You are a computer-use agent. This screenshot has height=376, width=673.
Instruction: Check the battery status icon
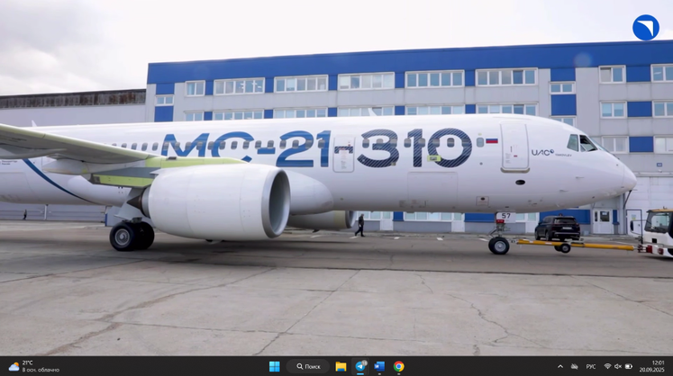(x=629, y=366)
